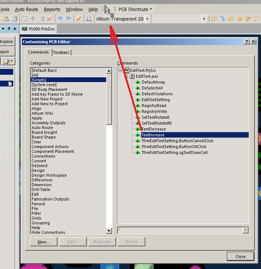Select the DeSelectAll script command
Viewport: 261px width, 269px height.
click(152, 88)
